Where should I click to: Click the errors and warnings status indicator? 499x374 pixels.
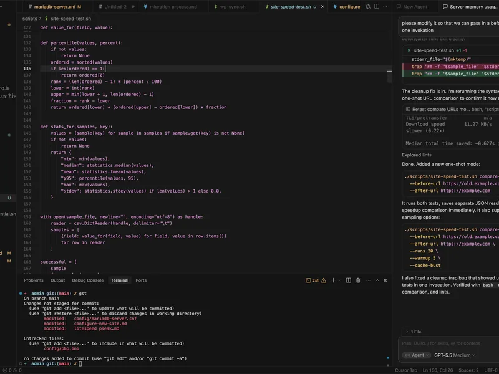12,370
